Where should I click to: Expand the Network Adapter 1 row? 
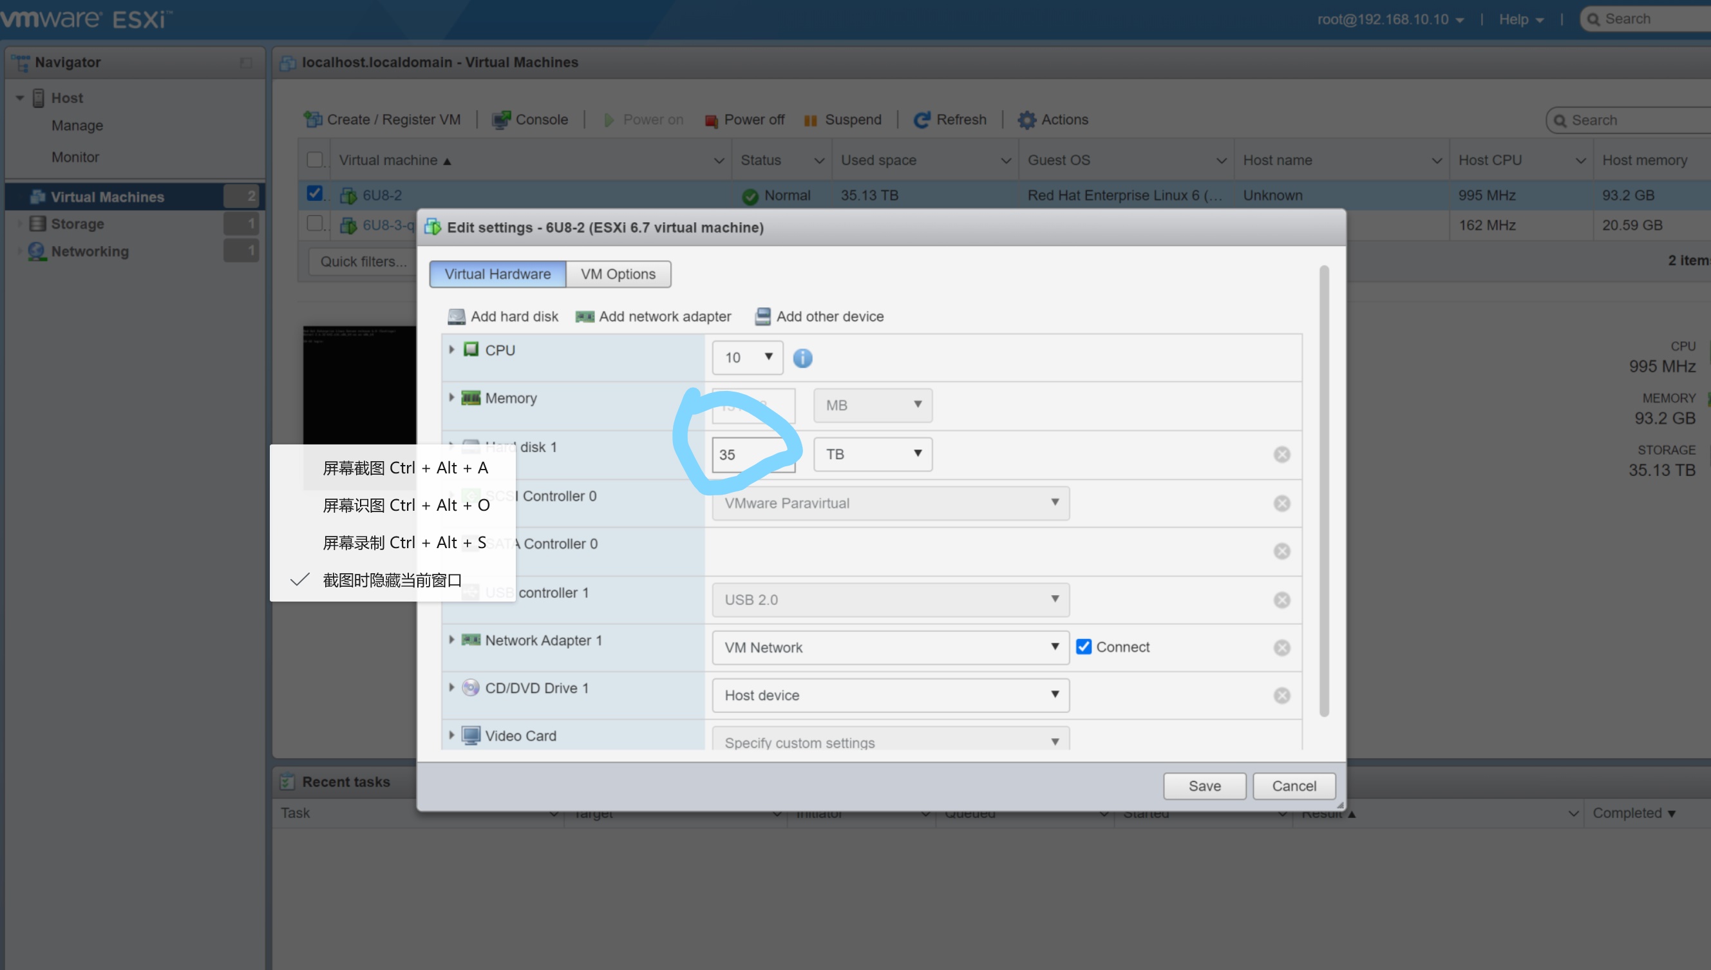pyautogui.click(x=451, y=640)
